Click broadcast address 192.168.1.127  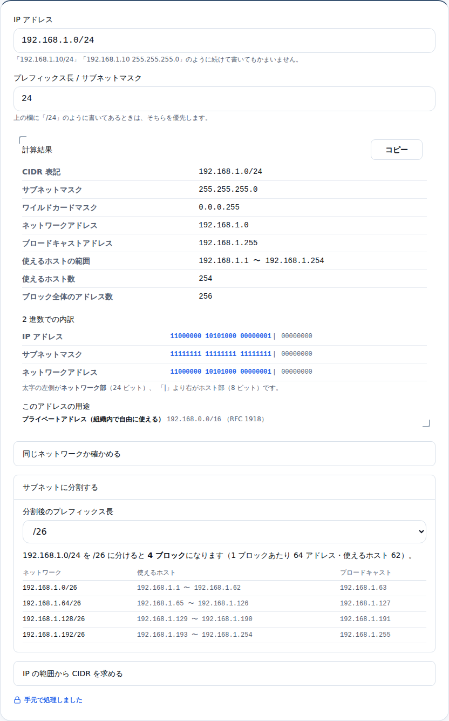[365, 604]
